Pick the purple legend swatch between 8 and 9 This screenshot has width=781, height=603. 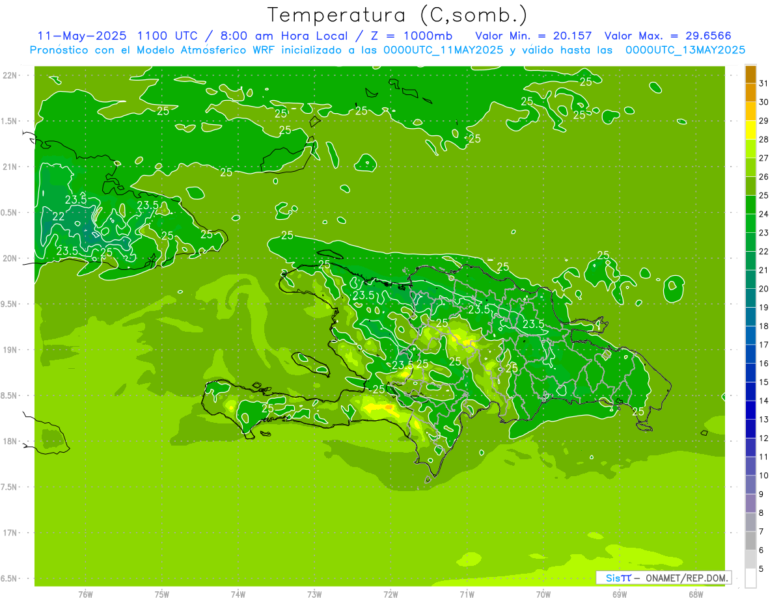[750, 504]
